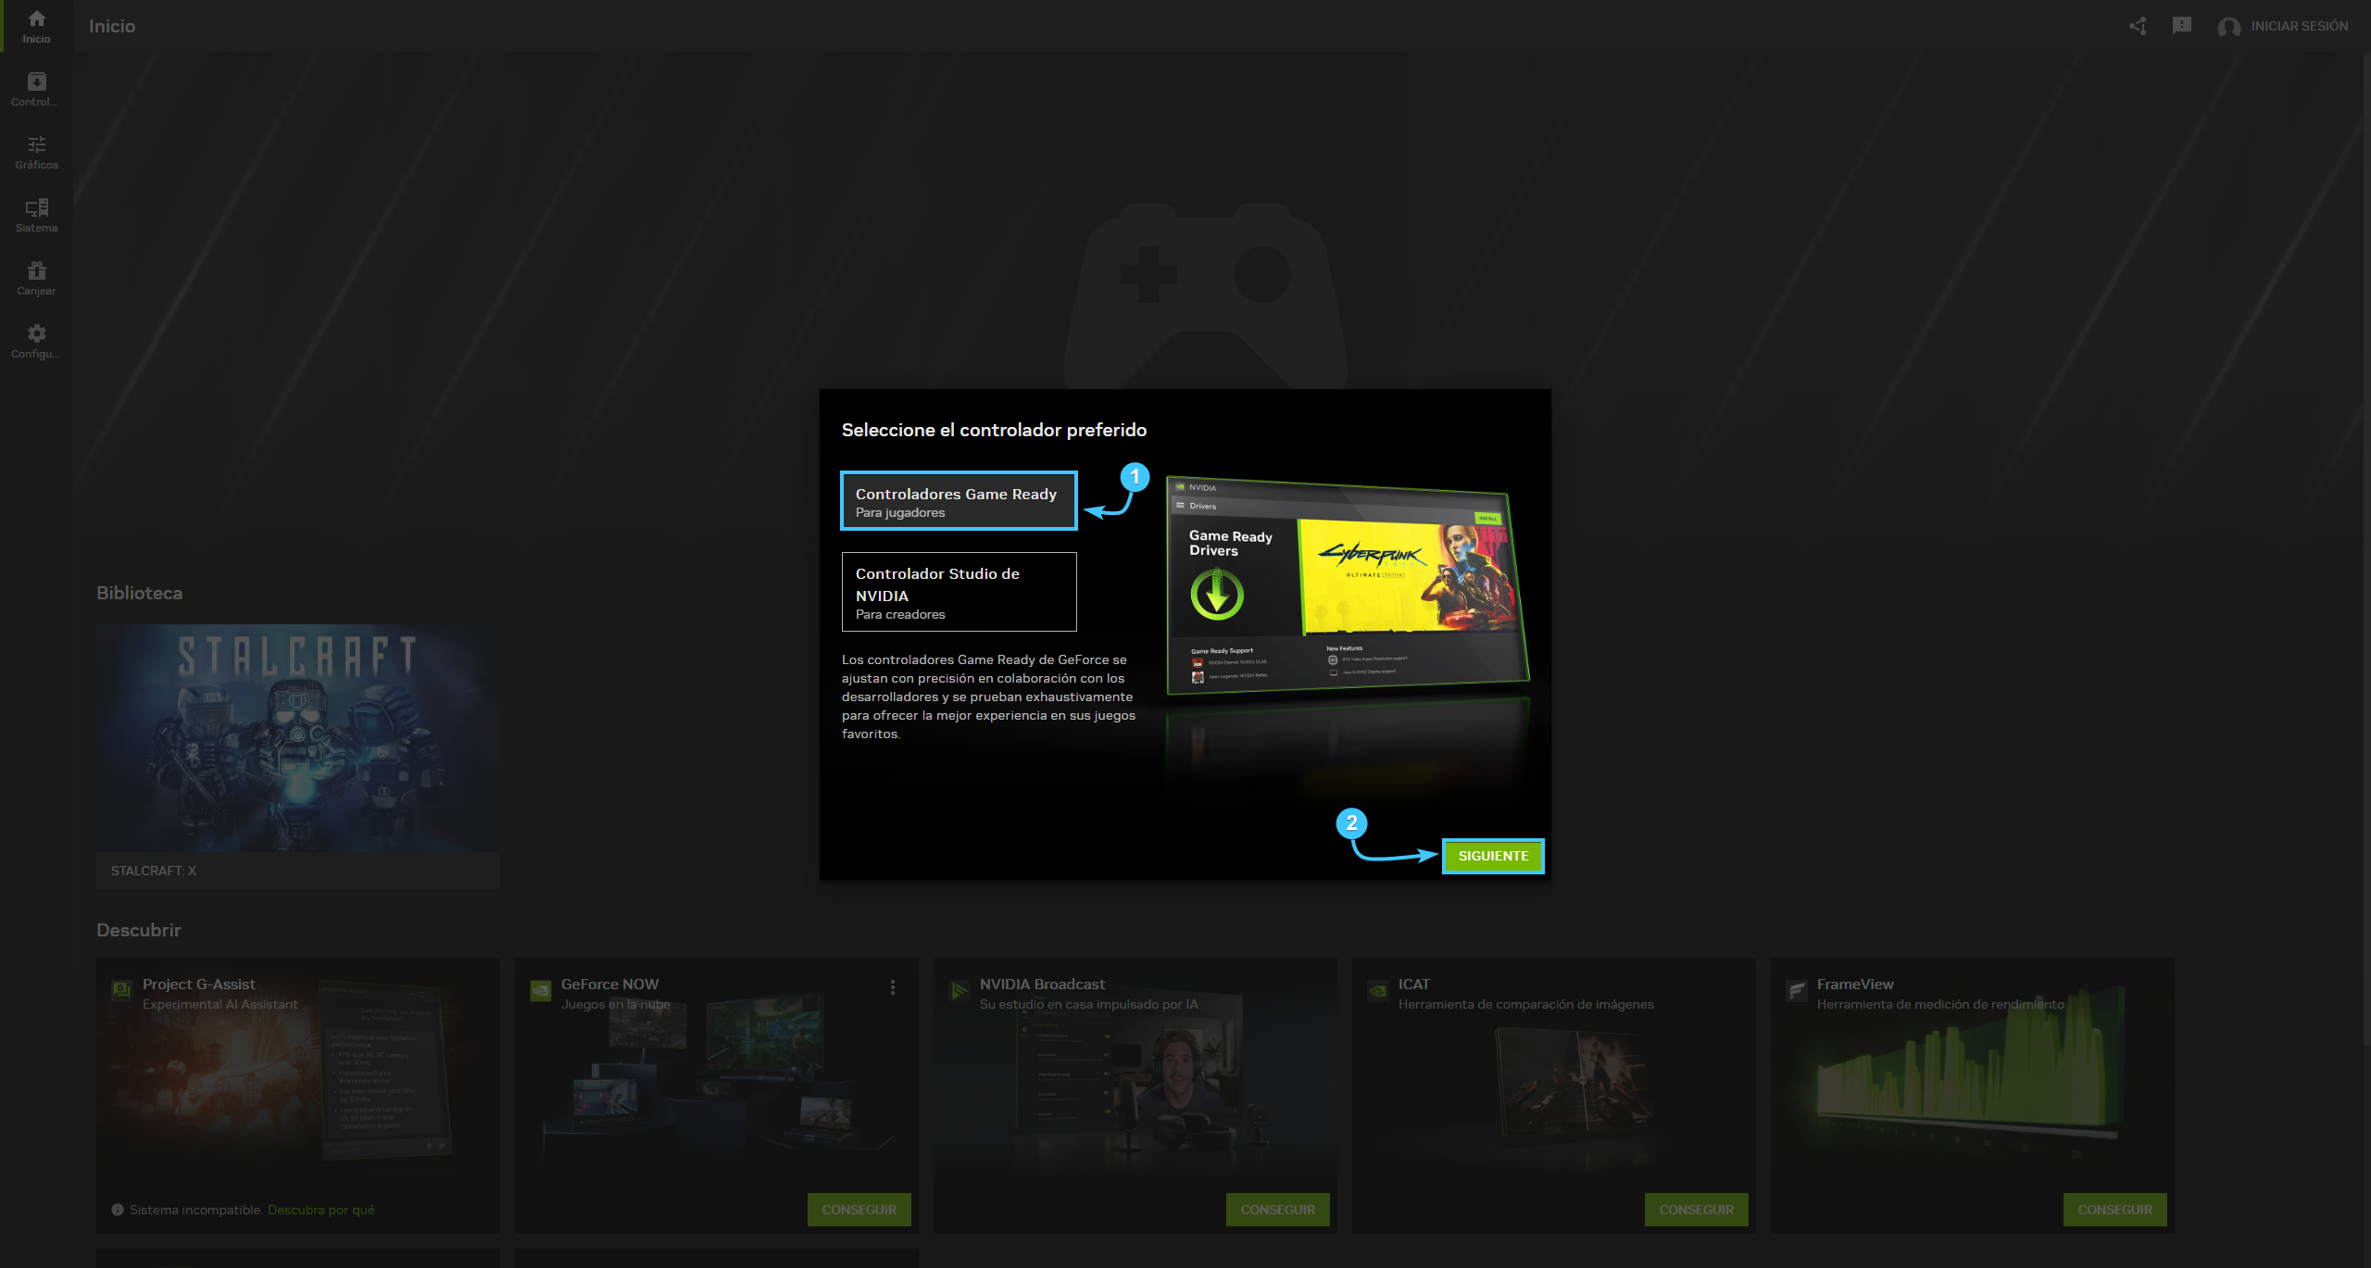Select Controladores Game Ready option
Screen dimensions: 2371x1268
tap(959, 501)
